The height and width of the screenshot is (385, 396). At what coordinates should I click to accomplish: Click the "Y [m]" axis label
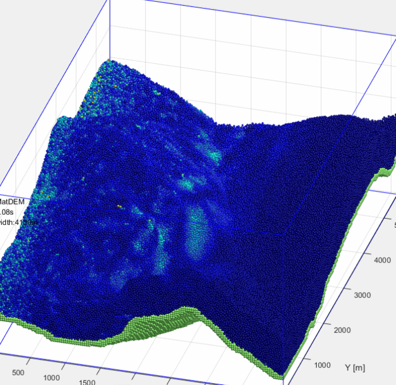click(x=355, y=368)
